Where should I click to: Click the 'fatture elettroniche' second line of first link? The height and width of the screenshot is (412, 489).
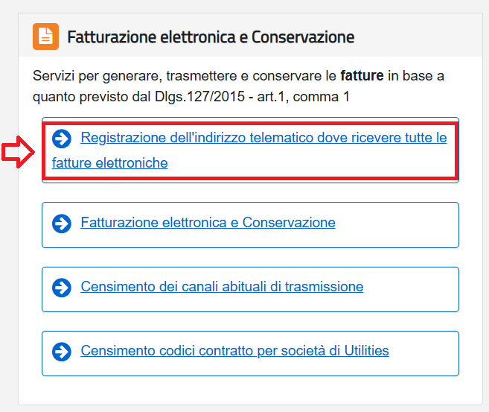coord(110,162)
